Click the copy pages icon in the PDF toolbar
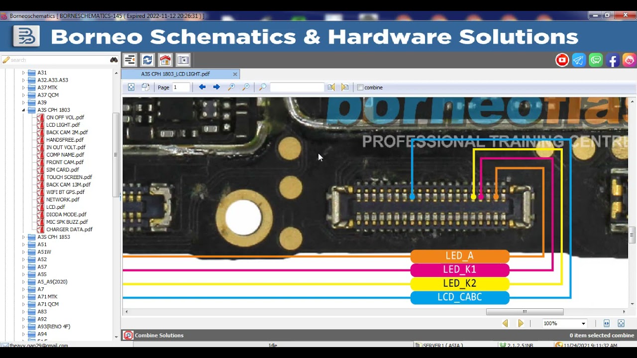 click(x=145, y=87)
